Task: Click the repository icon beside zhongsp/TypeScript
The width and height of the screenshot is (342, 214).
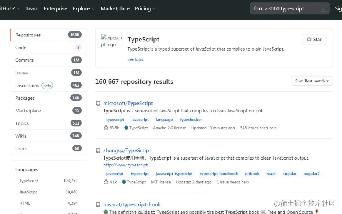Action: 98,150
